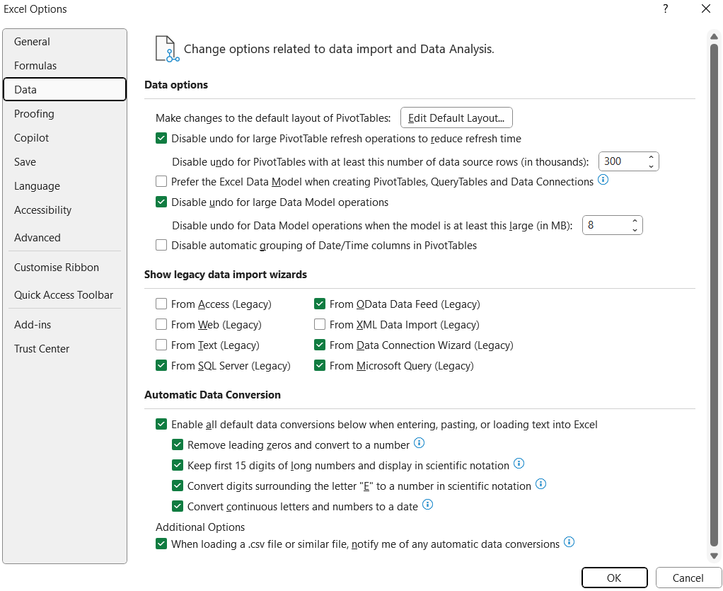
Task: Enable Prefer the Excel Data Model checkbox
Action: (x=161, y=181)
